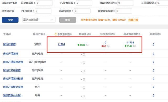The image size is (168, 102).
Task: Focus the 长尾词数量 filter input
Action: [162, 3]
